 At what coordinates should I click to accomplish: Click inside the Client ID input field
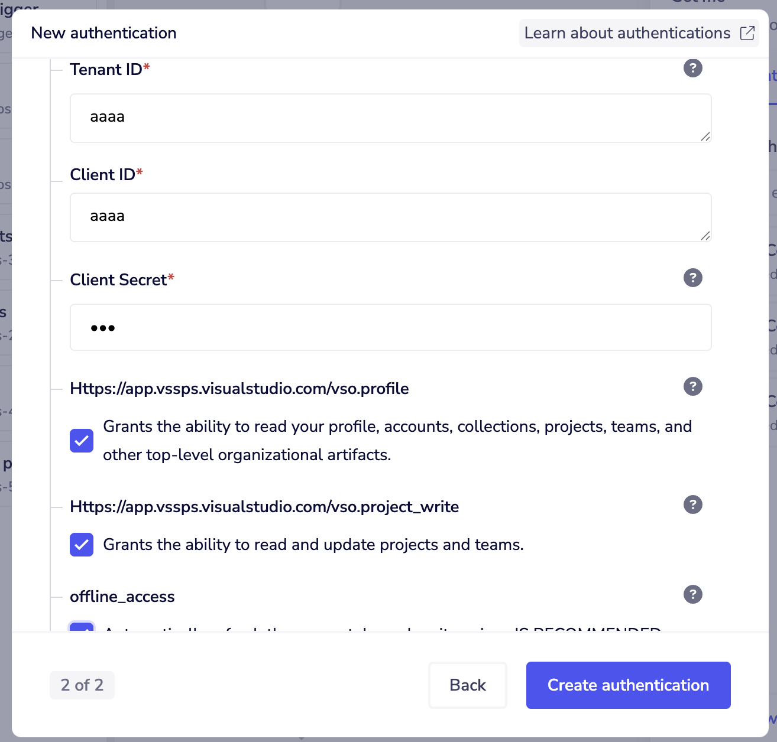[390, 217]
